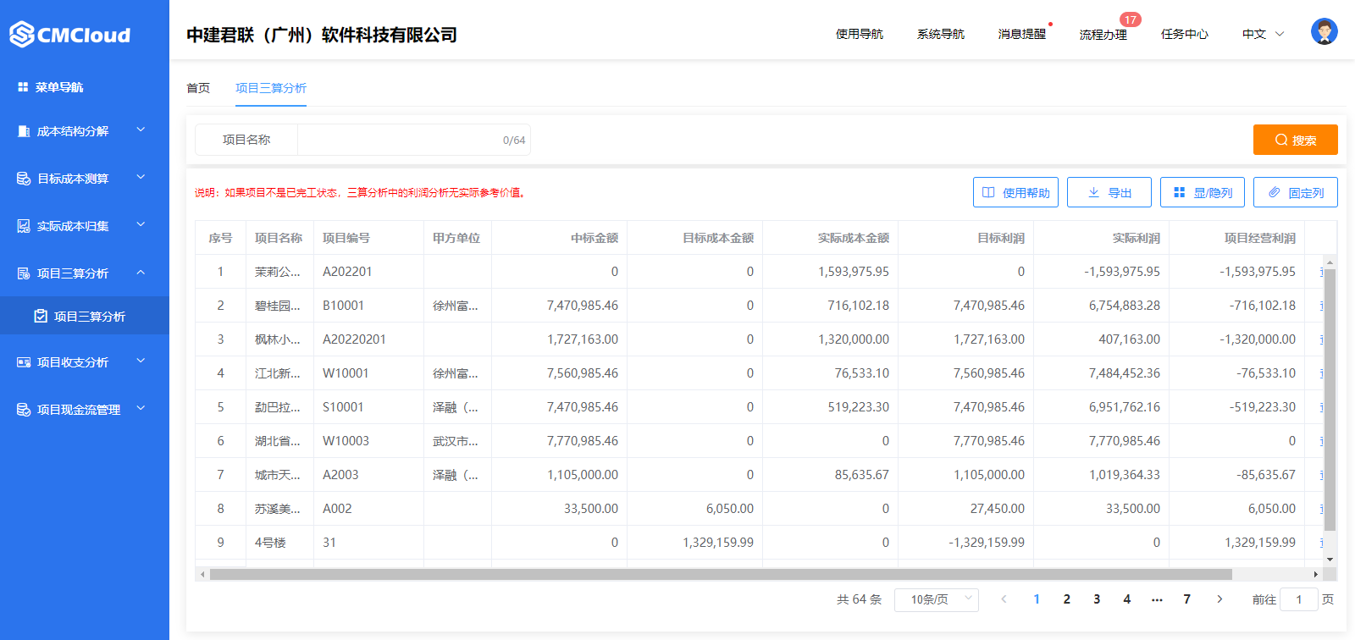Click the 项目三算分析 submenu clipboard icon
1355x640 pixels.
[41, 317]
